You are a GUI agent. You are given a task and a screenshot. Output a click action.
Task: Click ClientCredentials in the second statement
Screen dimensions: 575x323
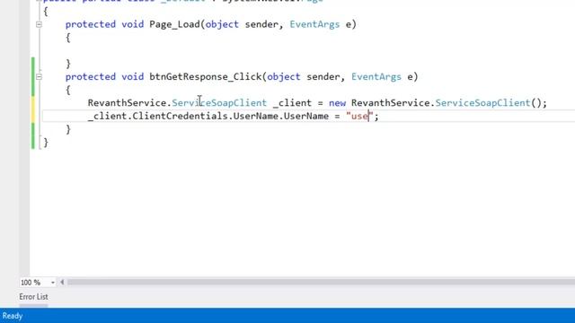(180, 116)
